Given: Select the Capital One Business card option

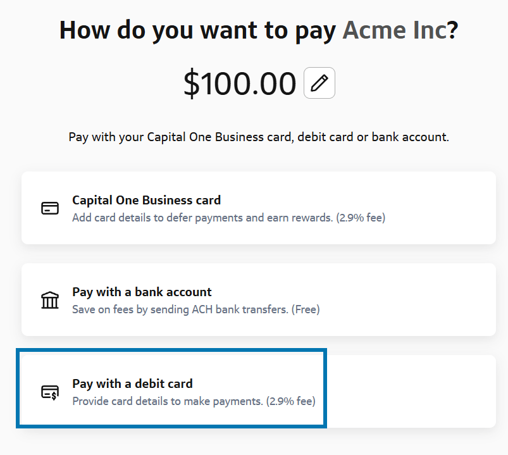Looking at the screenshot, I should point(147,201).
